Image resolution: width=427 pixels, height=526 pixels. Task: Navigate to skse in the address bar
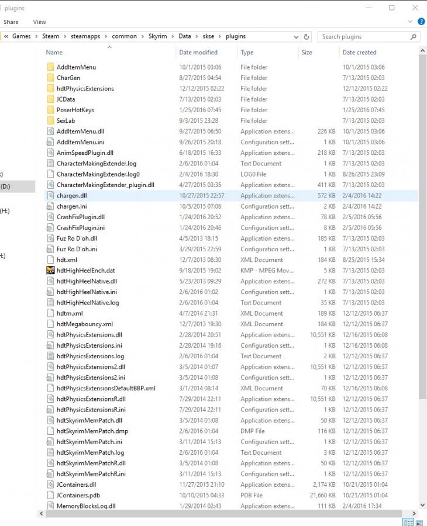[x=208, y=36]
